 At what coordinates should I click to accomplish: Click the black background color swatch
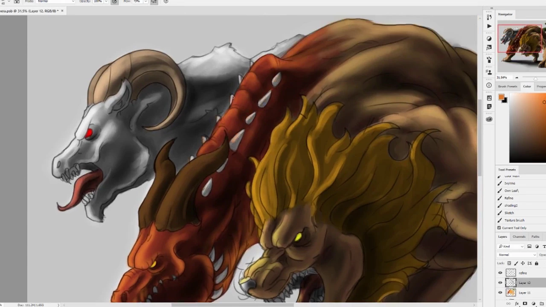pyautogui.click(x=505, y=100)
